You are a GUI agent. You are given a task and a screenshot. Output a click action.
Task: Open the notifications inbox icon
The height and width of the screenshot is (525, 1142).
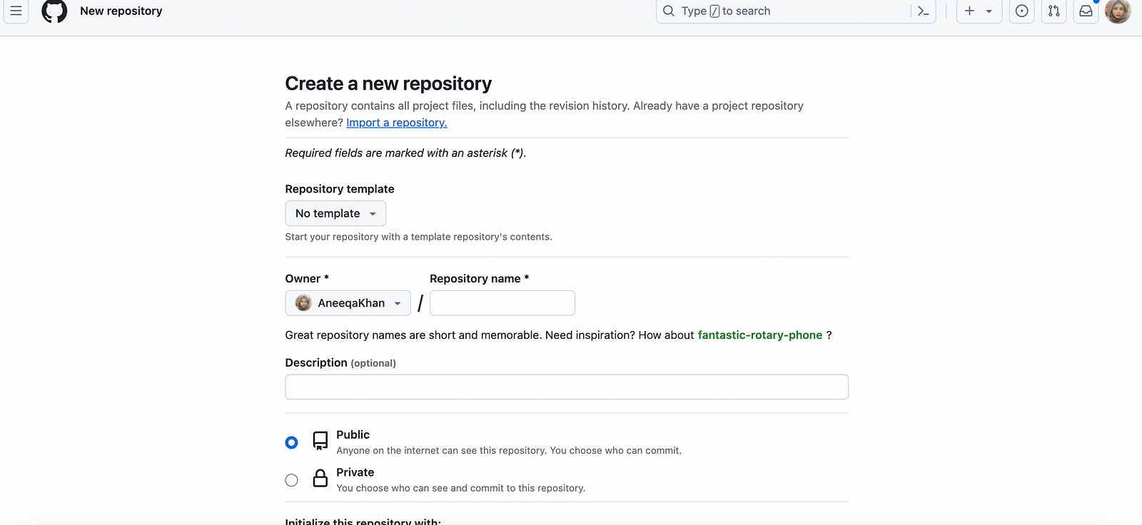pyautogui.click(x=1086, y=11)
